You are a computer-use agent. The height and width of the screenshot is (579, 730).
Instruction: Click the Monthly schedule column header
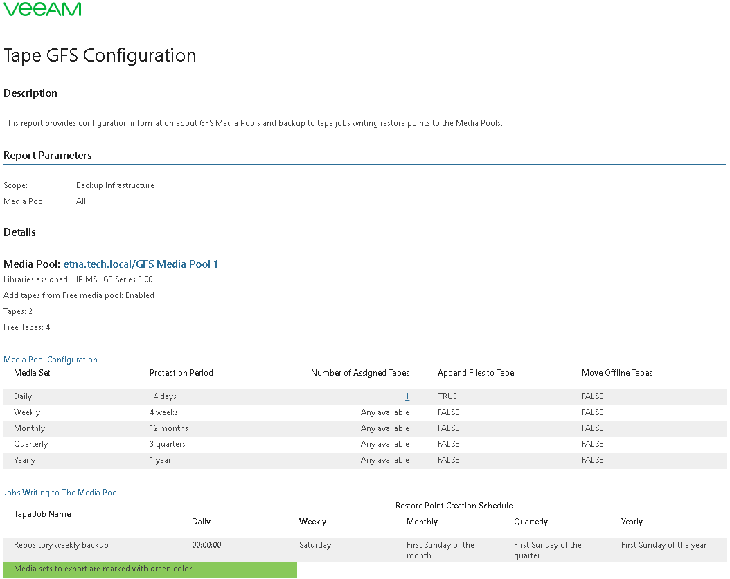tap(422, 522)
